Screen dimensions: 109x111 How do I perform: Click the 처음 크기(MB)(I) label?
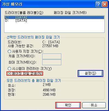22,56
